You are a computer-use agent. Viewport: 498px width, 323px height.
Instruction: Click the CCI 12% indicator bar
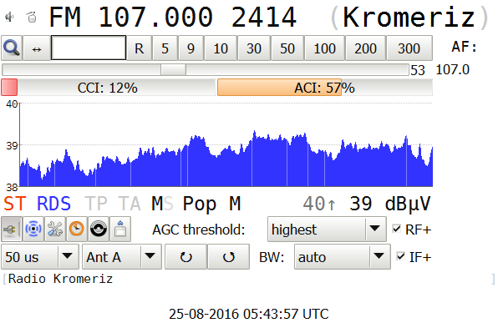[x=108, y=88]
